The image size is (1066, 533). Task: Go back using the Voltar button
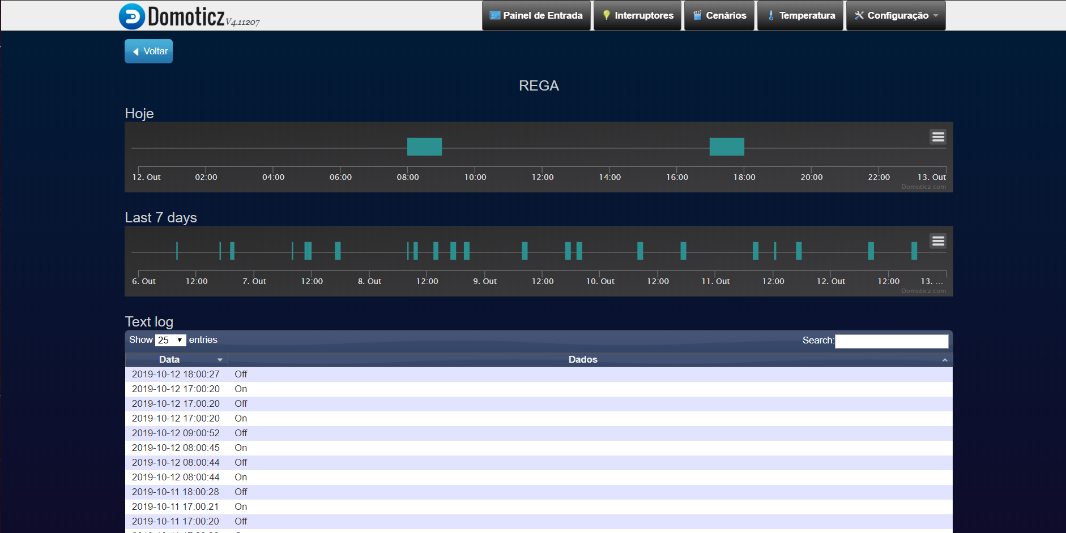click(x=149, y=51)
